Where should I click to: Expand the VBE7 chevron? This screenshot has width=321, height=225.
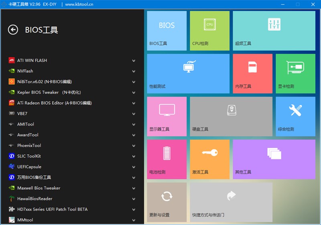134,114
